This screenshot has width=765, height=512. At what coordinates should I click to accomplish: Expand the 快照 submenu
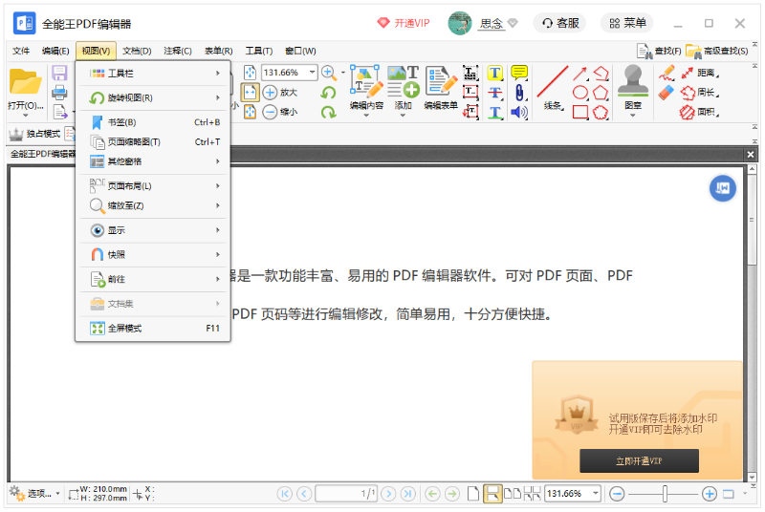click(153, 255)
